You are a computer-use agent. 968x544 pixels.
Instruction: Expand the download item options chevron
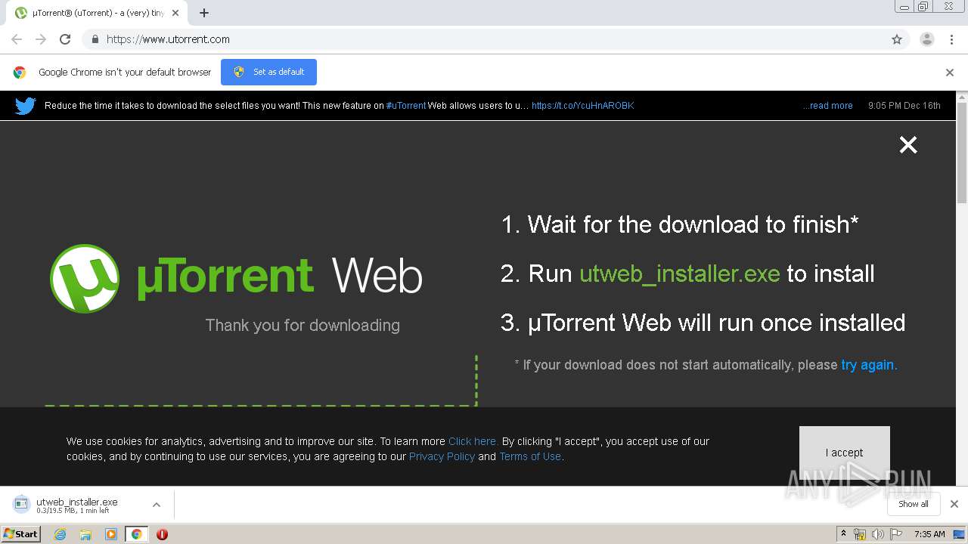coord(157,505)
